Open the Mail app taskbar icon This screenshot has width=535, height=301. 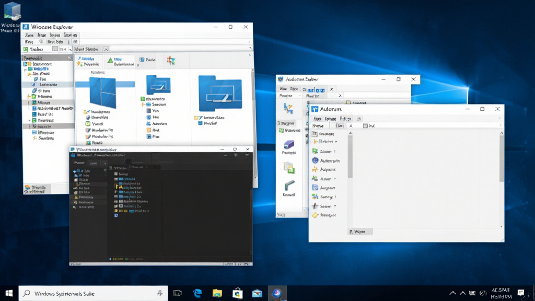pyautogui.click(x=257, y=293)
